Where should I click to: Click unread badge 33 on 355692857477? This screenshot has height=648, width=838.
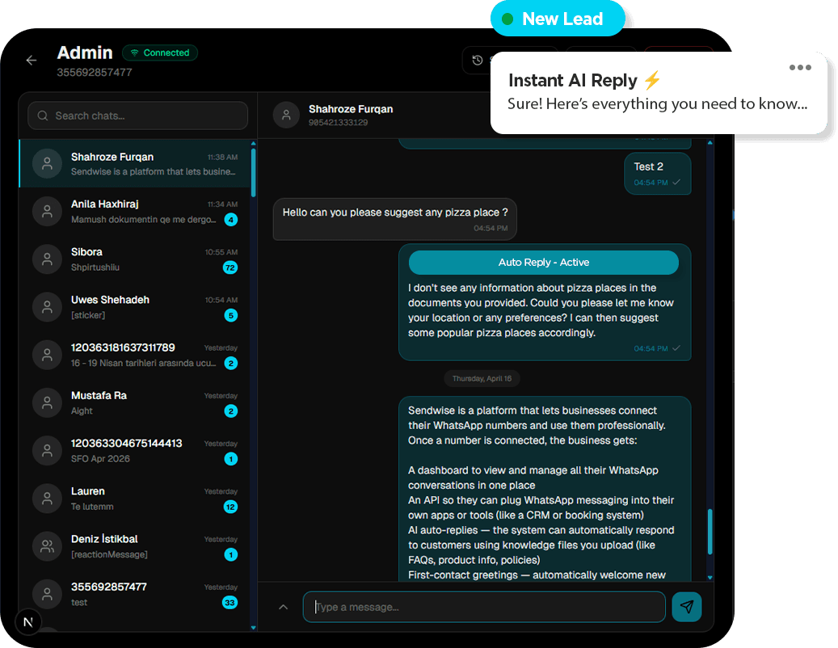pos(230,603)
